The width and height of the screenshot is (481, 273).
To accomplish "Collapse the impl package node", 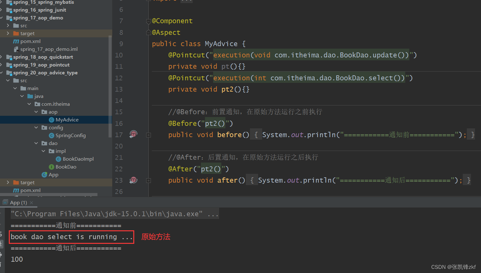I will coord(43,151).
